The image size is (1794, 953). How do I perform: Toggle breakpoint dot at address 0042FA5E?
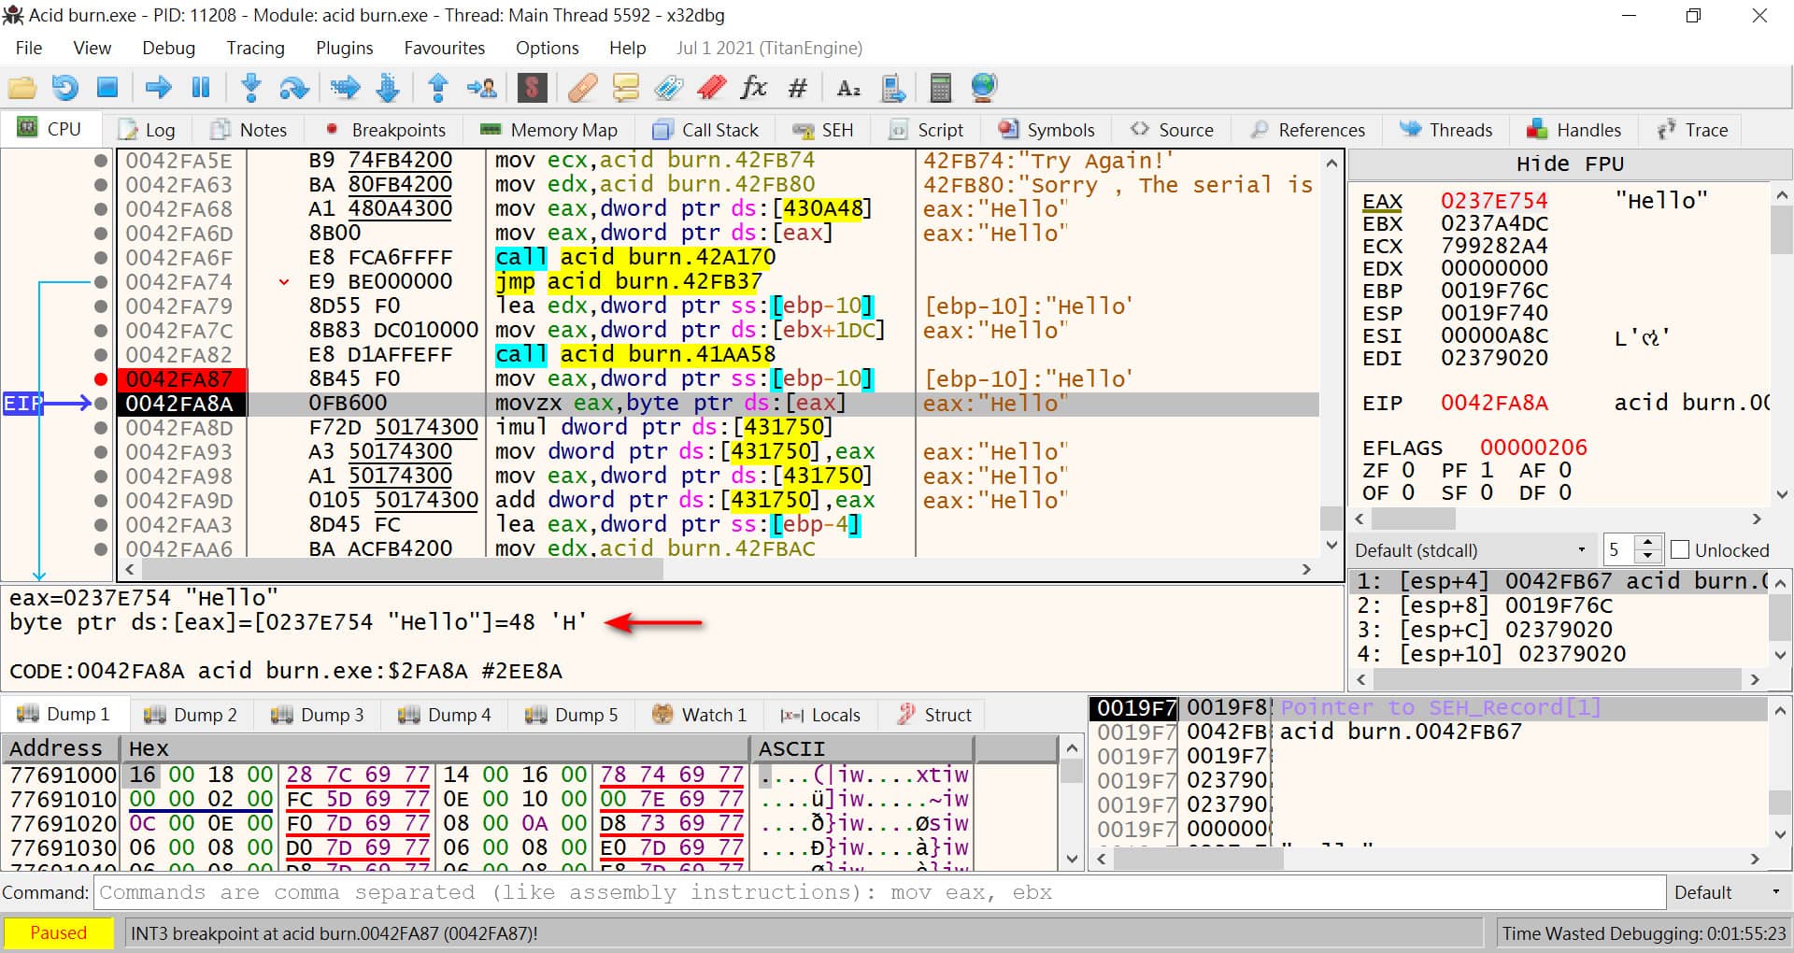(100, 161)
